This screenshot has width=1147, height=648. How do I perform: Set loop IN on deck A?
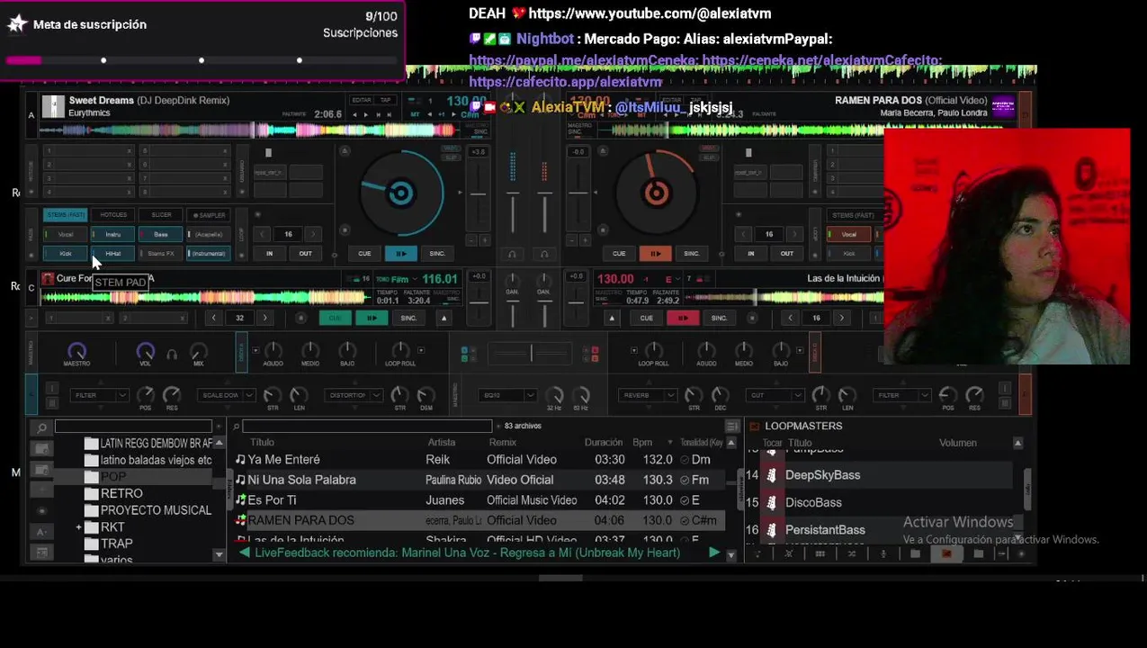(x=269, y=254)
